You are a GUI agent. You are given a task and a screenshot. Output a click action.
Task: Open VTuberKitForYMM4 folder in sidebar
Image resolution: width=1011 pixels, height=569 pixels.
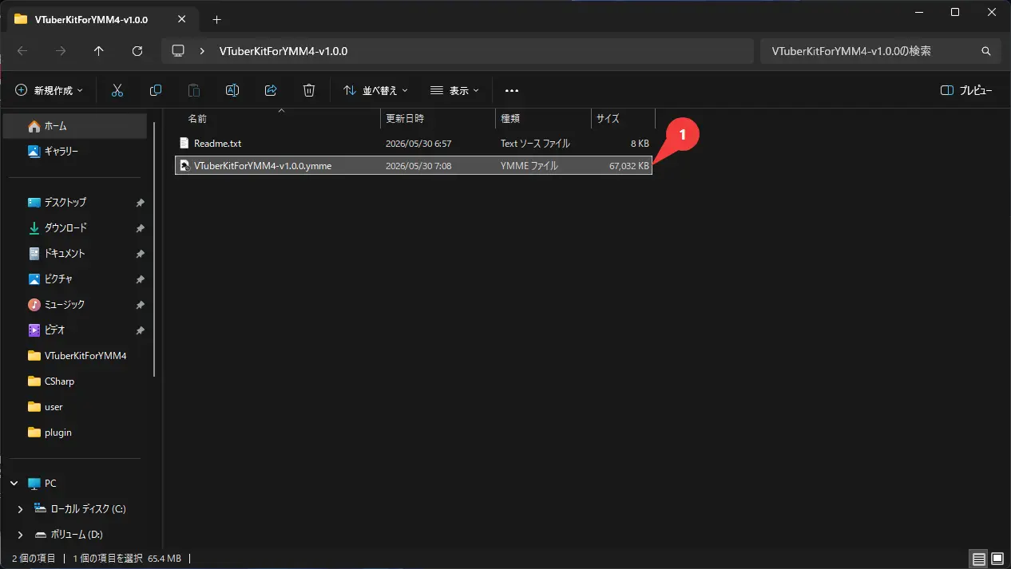[x=75, y=356]
